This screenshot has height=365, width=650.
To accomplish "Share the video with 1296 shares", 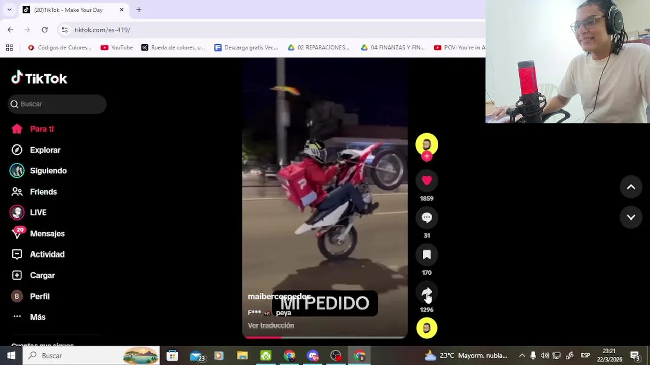I will click(x=427, y=293).
